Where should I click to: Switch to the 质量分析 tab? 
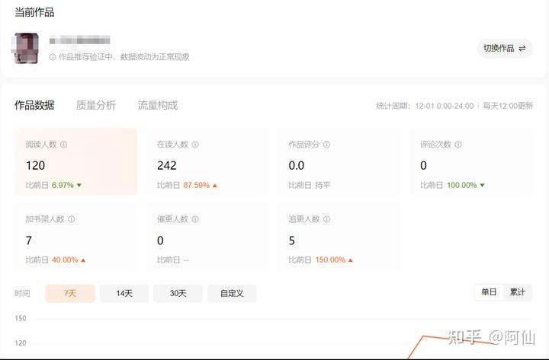pos(96,105)
